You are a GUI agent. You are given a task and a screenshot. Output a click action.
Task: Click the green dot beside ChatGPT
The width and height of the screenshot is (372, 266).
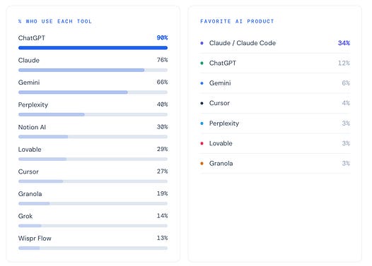pos(202,64)
